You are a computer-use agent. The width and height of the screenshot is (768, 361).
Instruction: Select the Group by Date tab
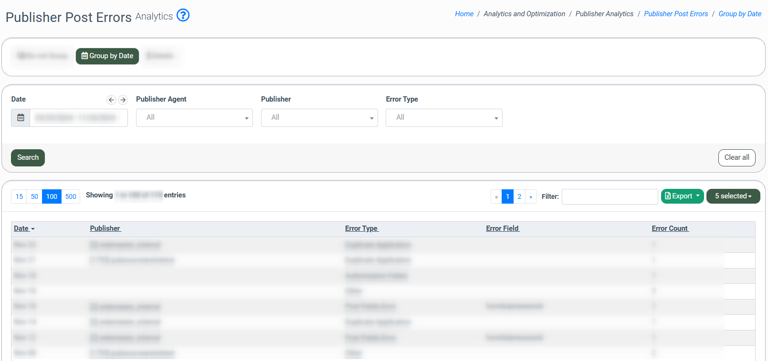click(x=107, y=56)
